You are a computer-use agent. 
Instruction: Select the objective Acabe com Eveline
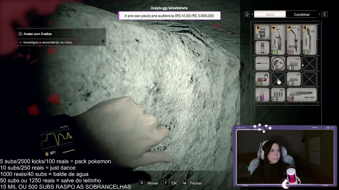coord(62,34)
